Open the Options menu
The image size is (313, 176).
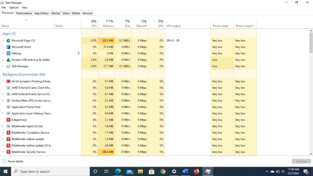[13, 7]
